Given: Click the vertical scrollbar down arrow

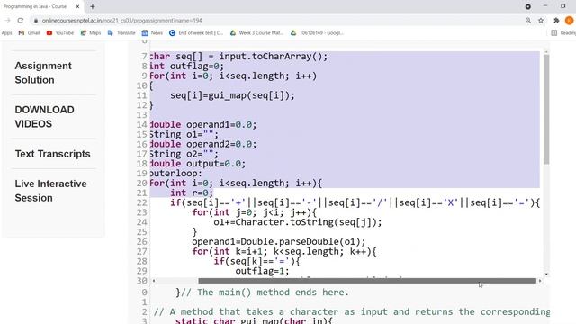Looking at the screenshot, I should [x=546, y=274].
